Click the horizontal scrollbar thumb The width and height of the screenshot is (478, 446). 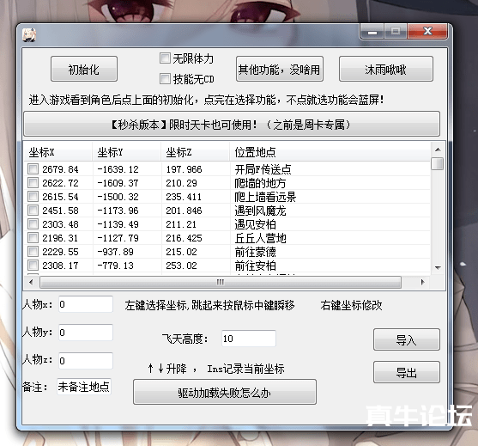pos(221,282)
